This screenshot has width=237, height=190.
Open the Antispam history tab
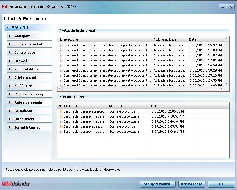pyautogui.click(x=29, y=36)
